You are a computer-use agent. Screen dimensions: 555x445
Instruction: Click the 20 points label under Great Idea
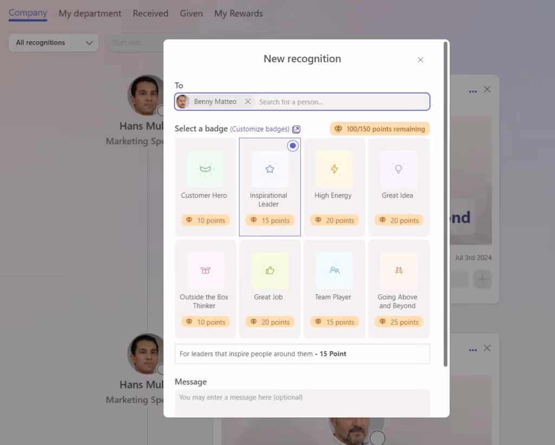pyautogui.click(x=399, y=221)
